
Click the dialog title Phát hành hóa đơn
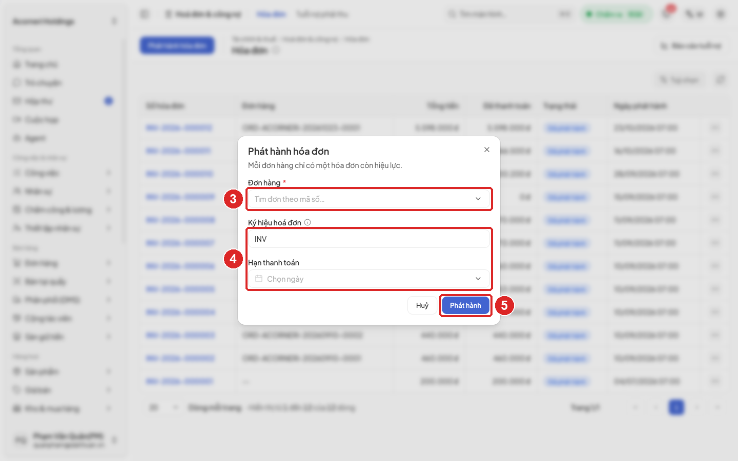coord(289,151)
